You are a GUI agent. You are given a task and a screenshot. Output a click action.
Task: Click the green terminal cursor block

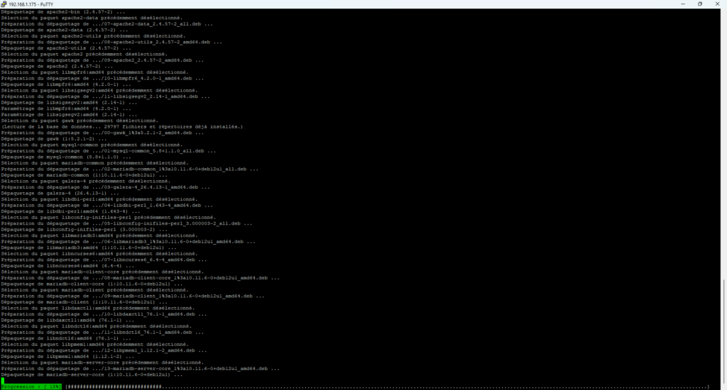pos(3,381)
